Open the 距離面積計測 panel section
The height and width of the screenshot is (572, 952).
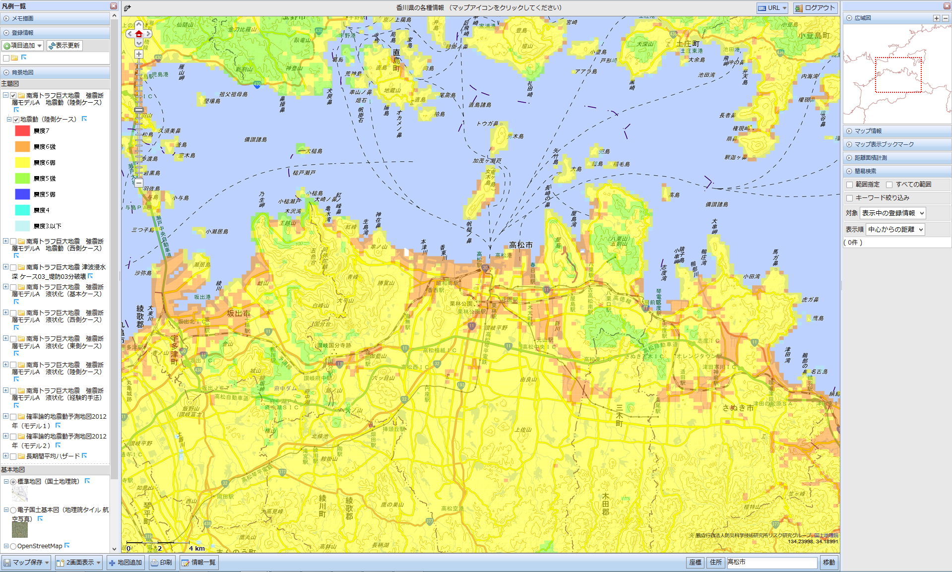[870, 158]
